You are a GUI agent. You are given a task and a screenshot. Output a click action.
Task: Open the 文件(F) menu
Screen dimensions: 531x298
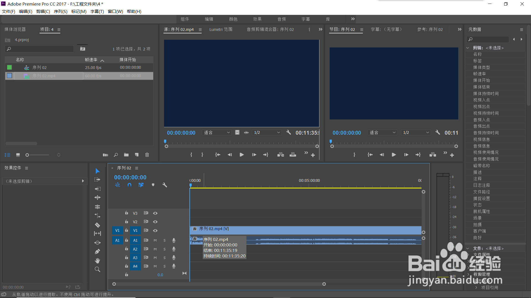coord(9,12)
